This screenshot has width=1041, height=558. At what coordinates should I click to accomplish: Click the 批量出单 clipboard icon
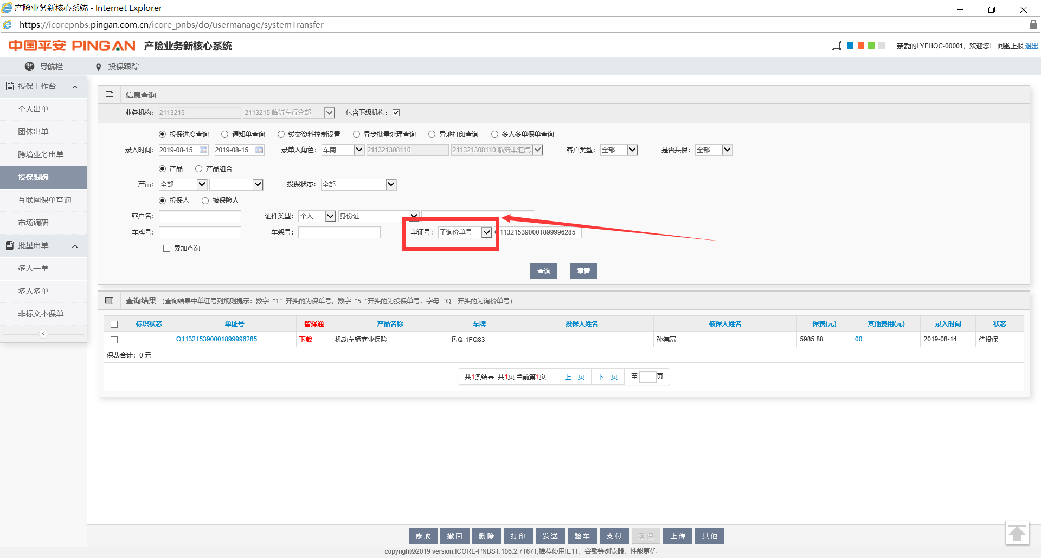pos(10,245)
